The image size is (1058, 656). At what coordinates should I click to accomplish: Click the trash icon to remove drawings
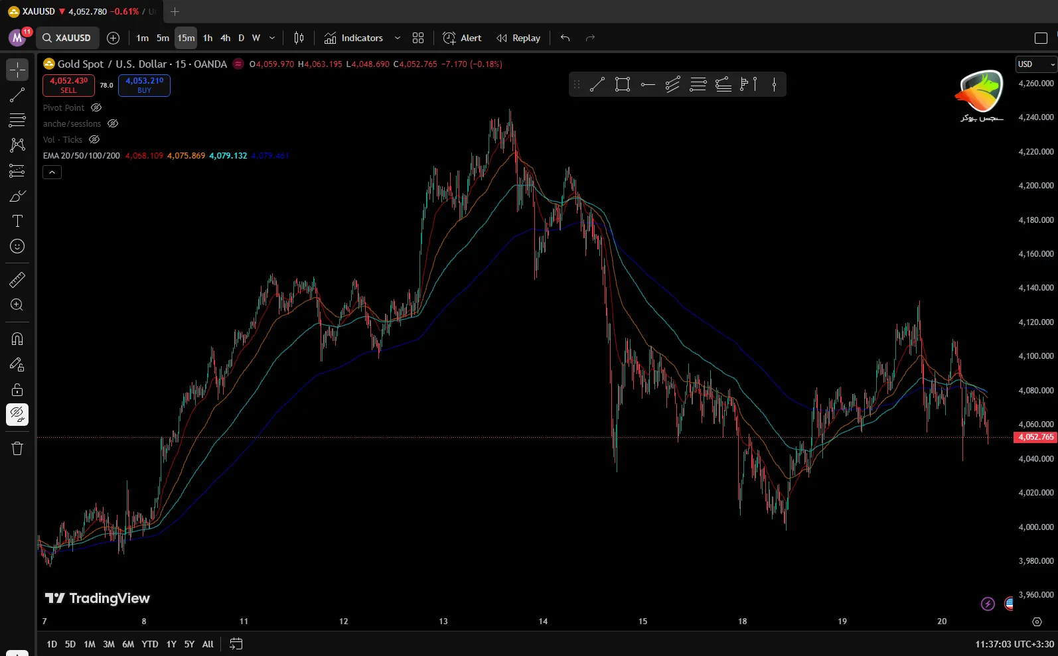click(17, 449)
